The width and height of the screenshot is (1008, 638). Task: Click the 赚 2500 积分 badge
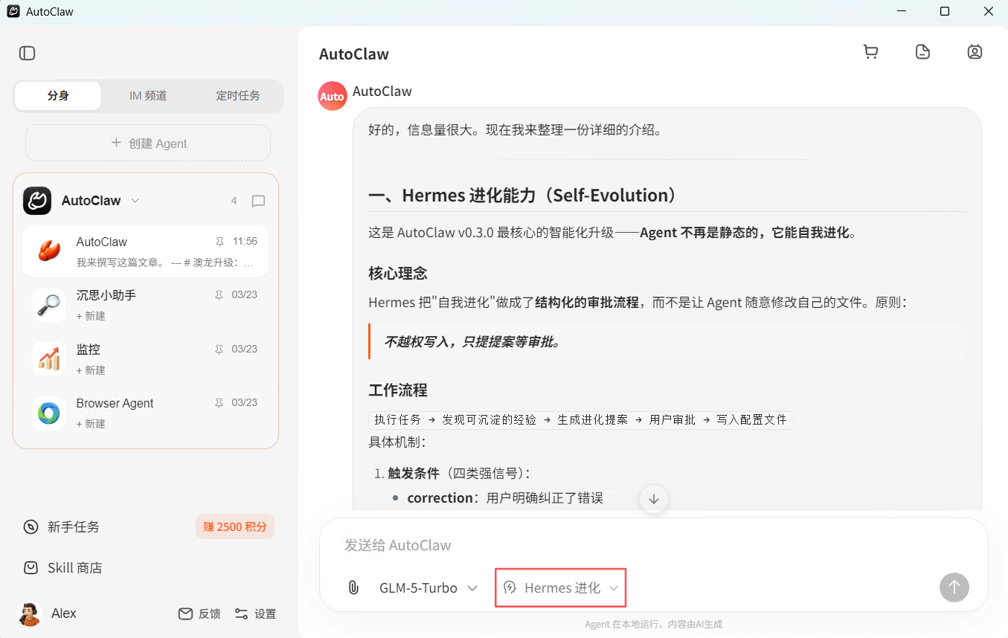coord(235,526)
